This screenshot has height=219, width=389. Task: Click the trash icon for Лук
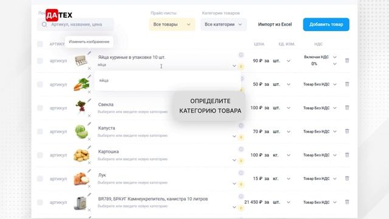point(347,178)
